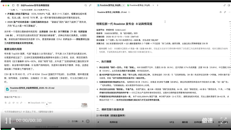Activate the microphone voice input
Screen dimensions: 231x130
(83, 121)
